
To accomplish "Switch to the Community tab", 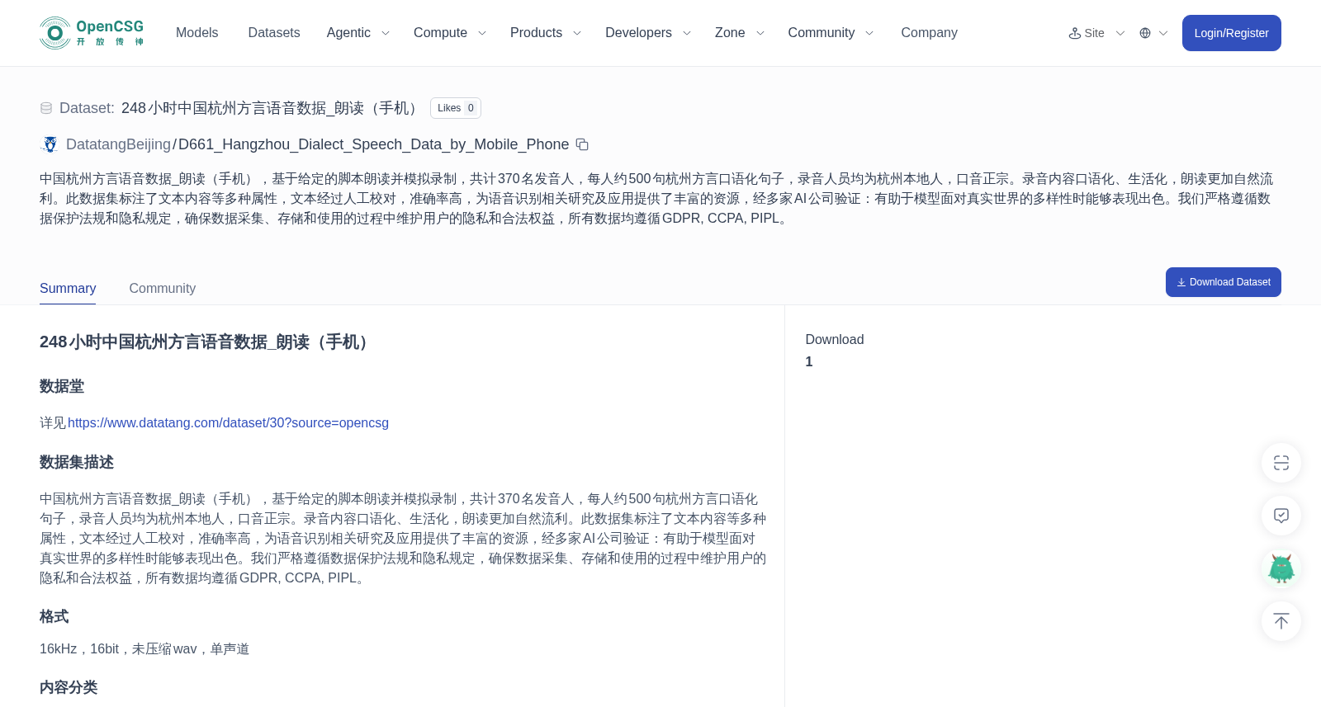I will [x=163, y=289].
